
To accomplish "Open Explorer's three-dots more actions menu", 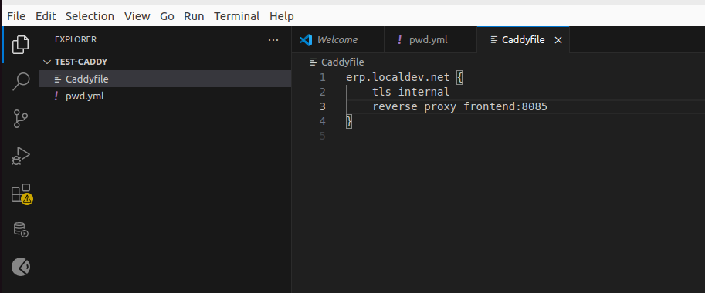I will (x=273, y=40).
